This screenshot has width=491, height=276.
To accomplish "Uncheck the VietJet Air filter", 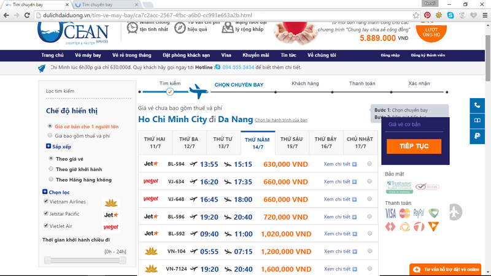I will pyautogui.click(x=46, y=226).
